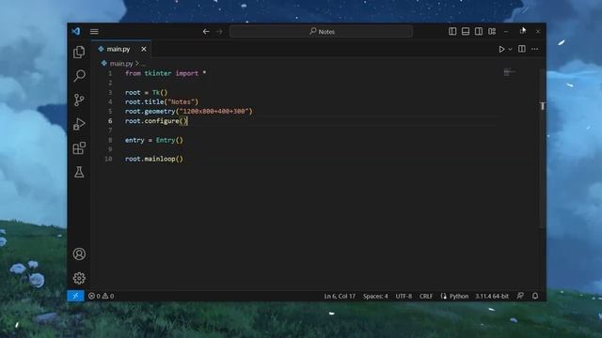Click the root.configure() line
602x338 pixels.
[156, 121]
